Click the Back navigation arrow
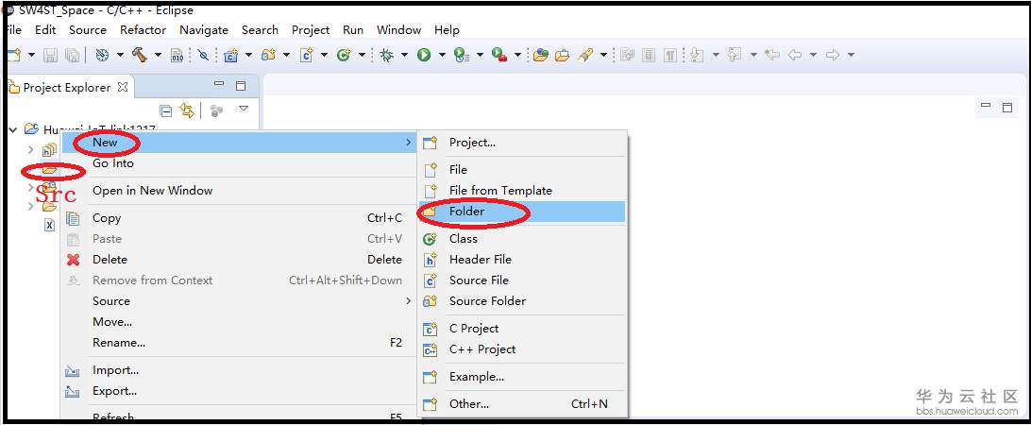This screenshot has height=425, width=1031. [794, 56]
